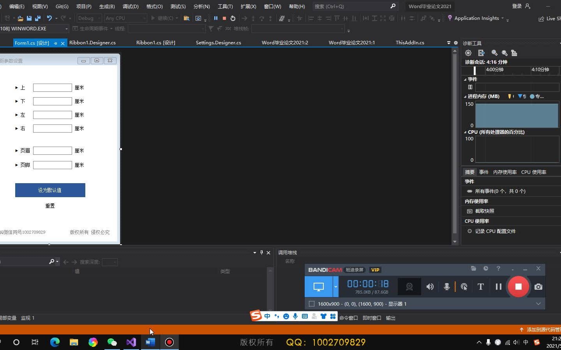
Task: Click the 重置 reset button
Action: coord(50,206)
